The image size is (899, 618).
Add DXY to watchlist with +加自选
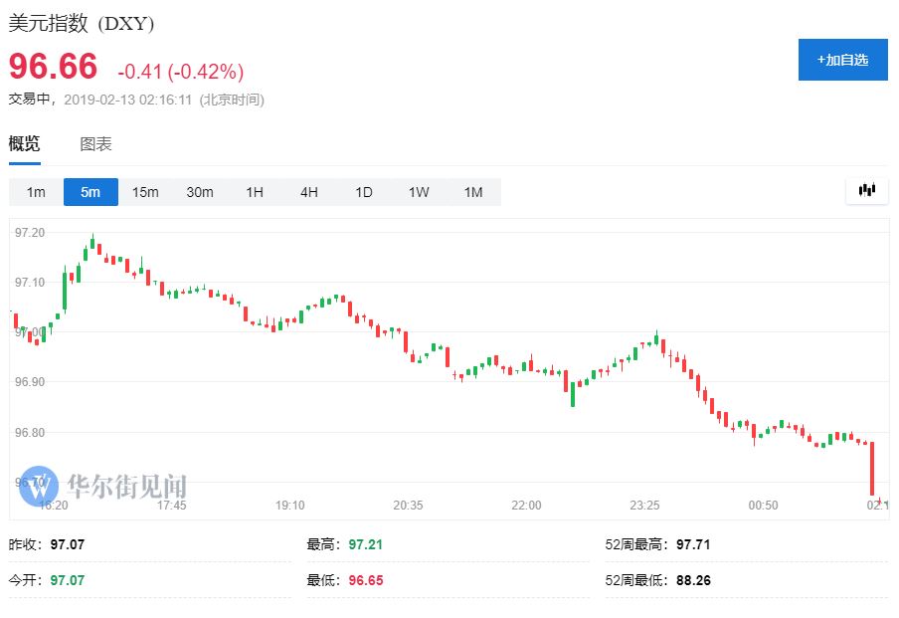click(x=842, y=60)
